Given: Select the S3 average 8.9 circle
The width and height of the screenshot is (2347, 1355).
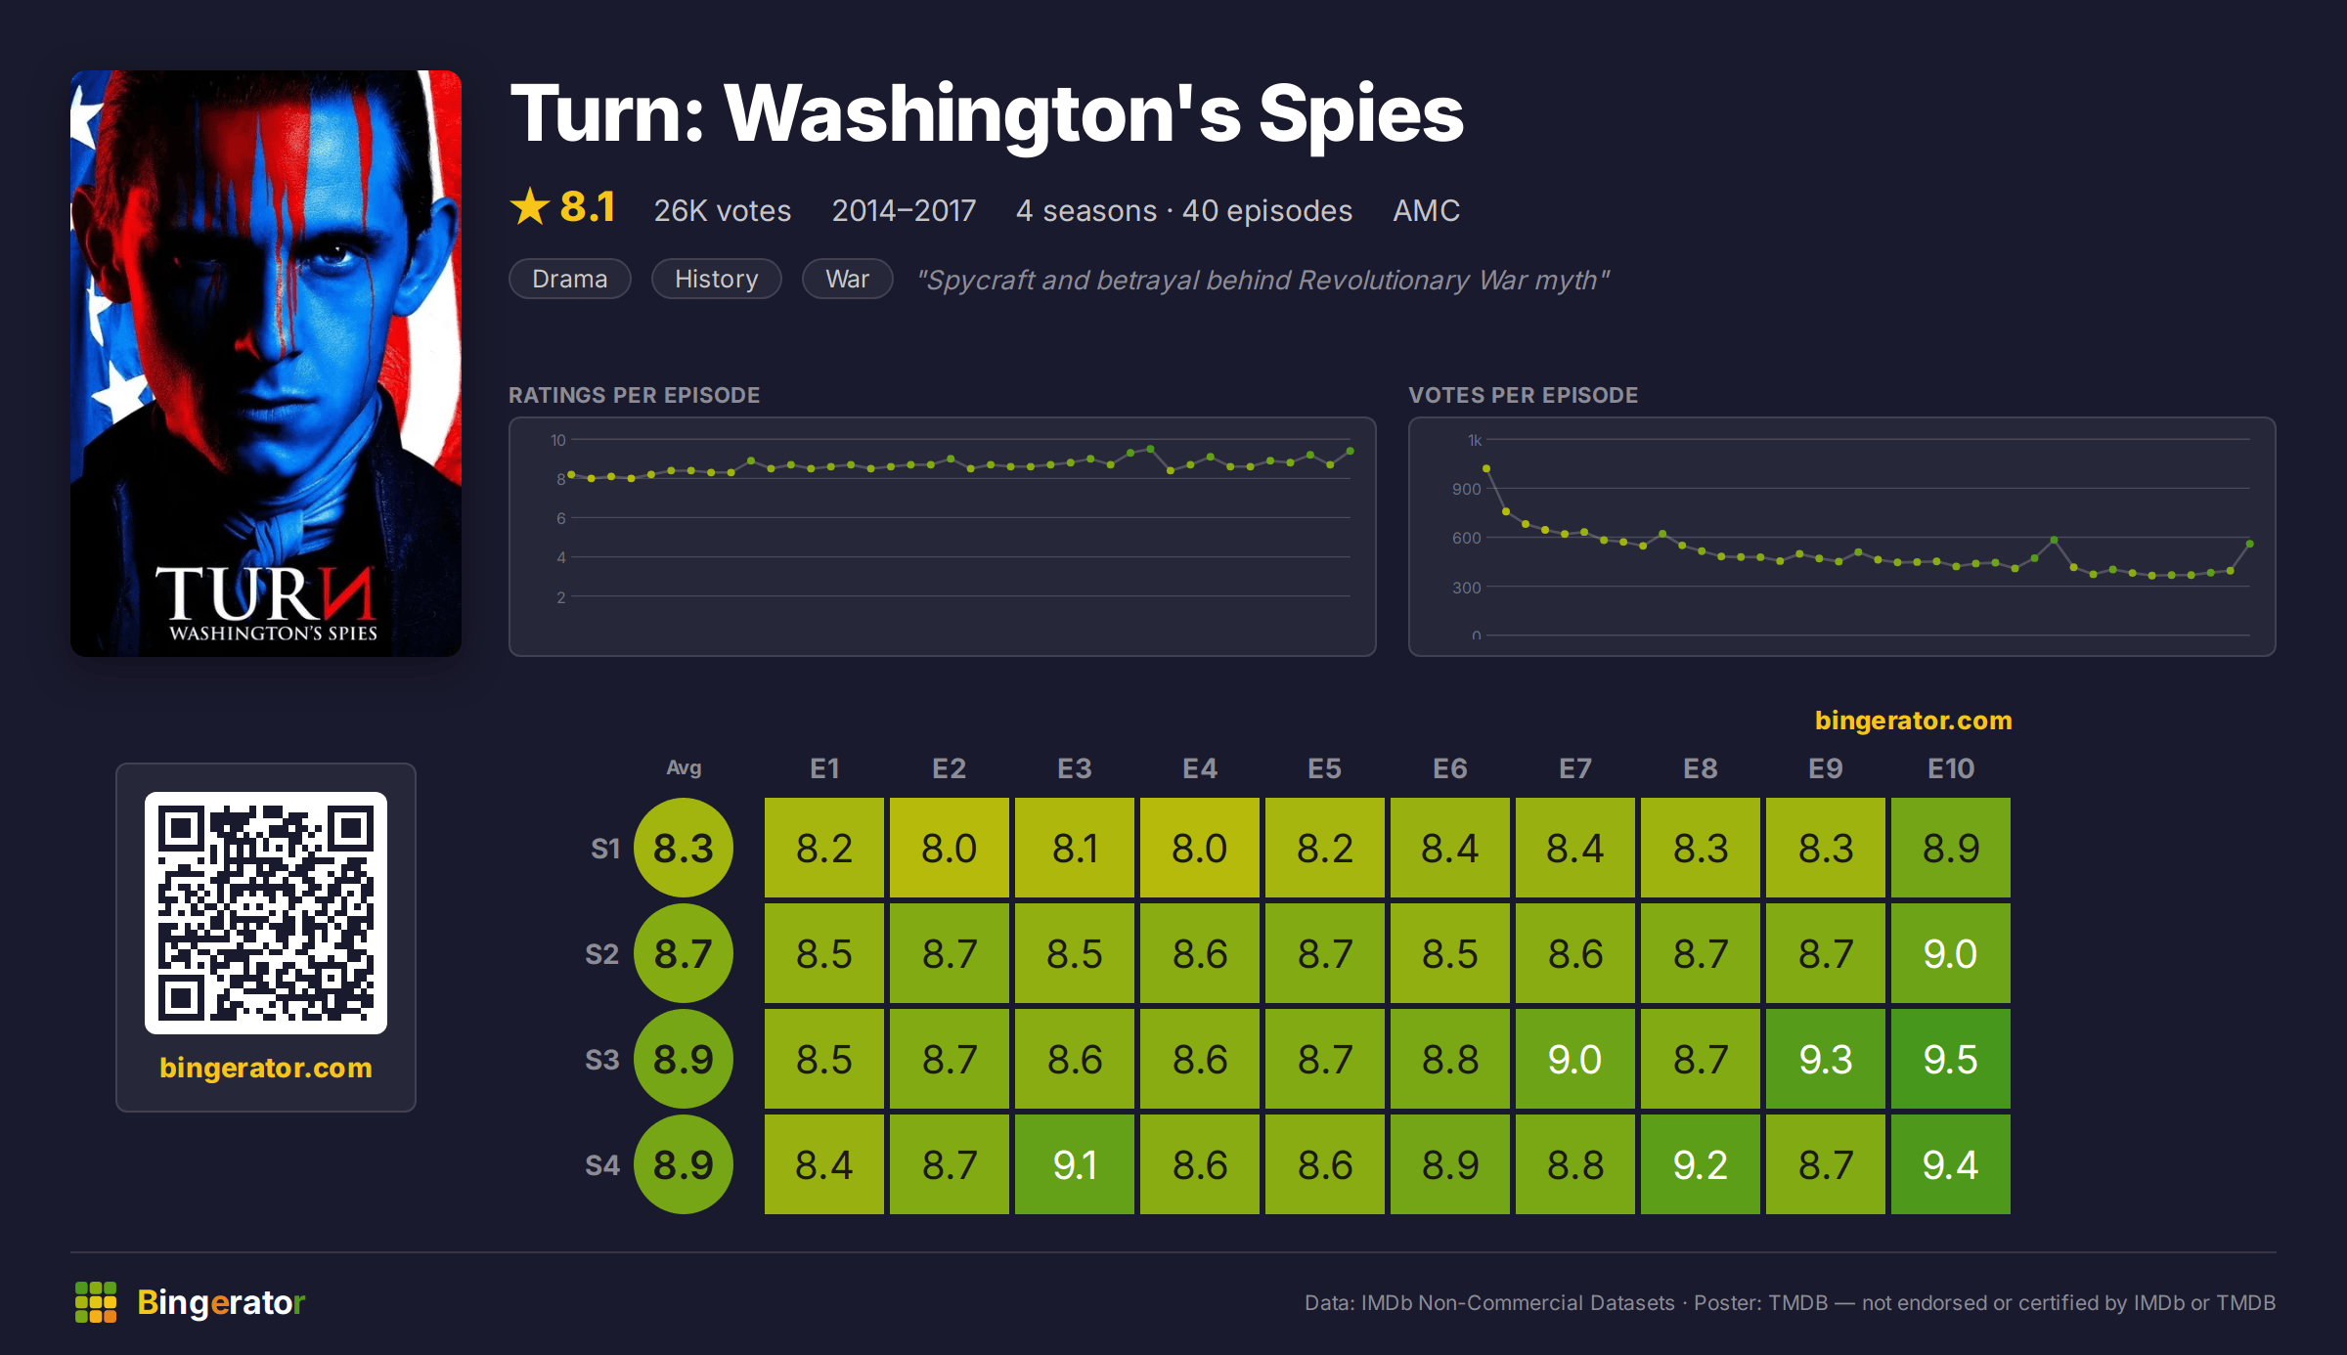Looking at the screenshot, I should click(x=684, y=1059).
